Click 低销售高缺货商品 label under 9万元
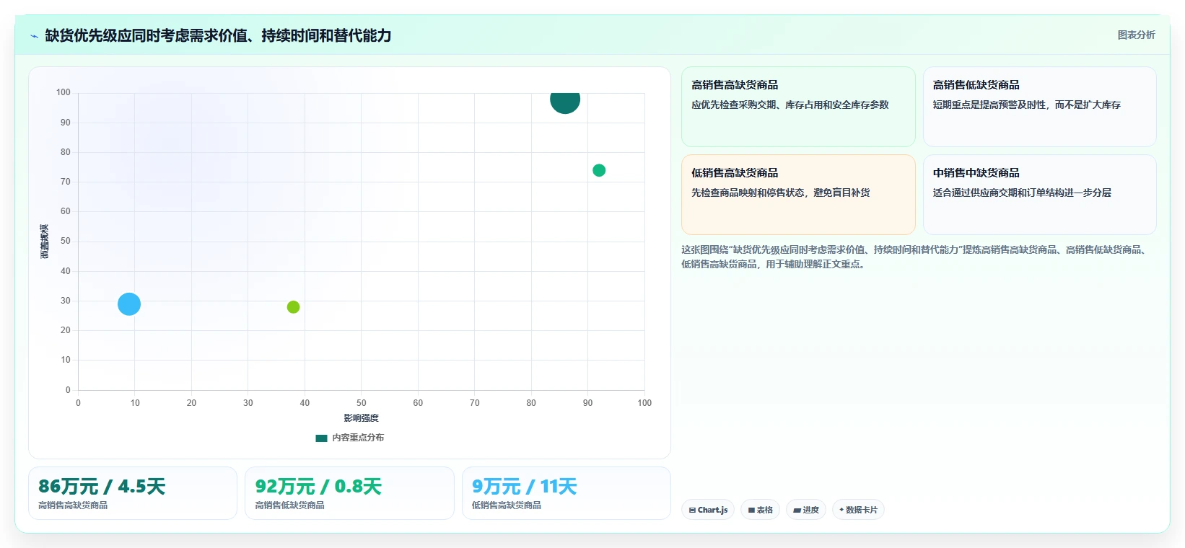This screenshot has height=548, width=1185. (507, 505)
